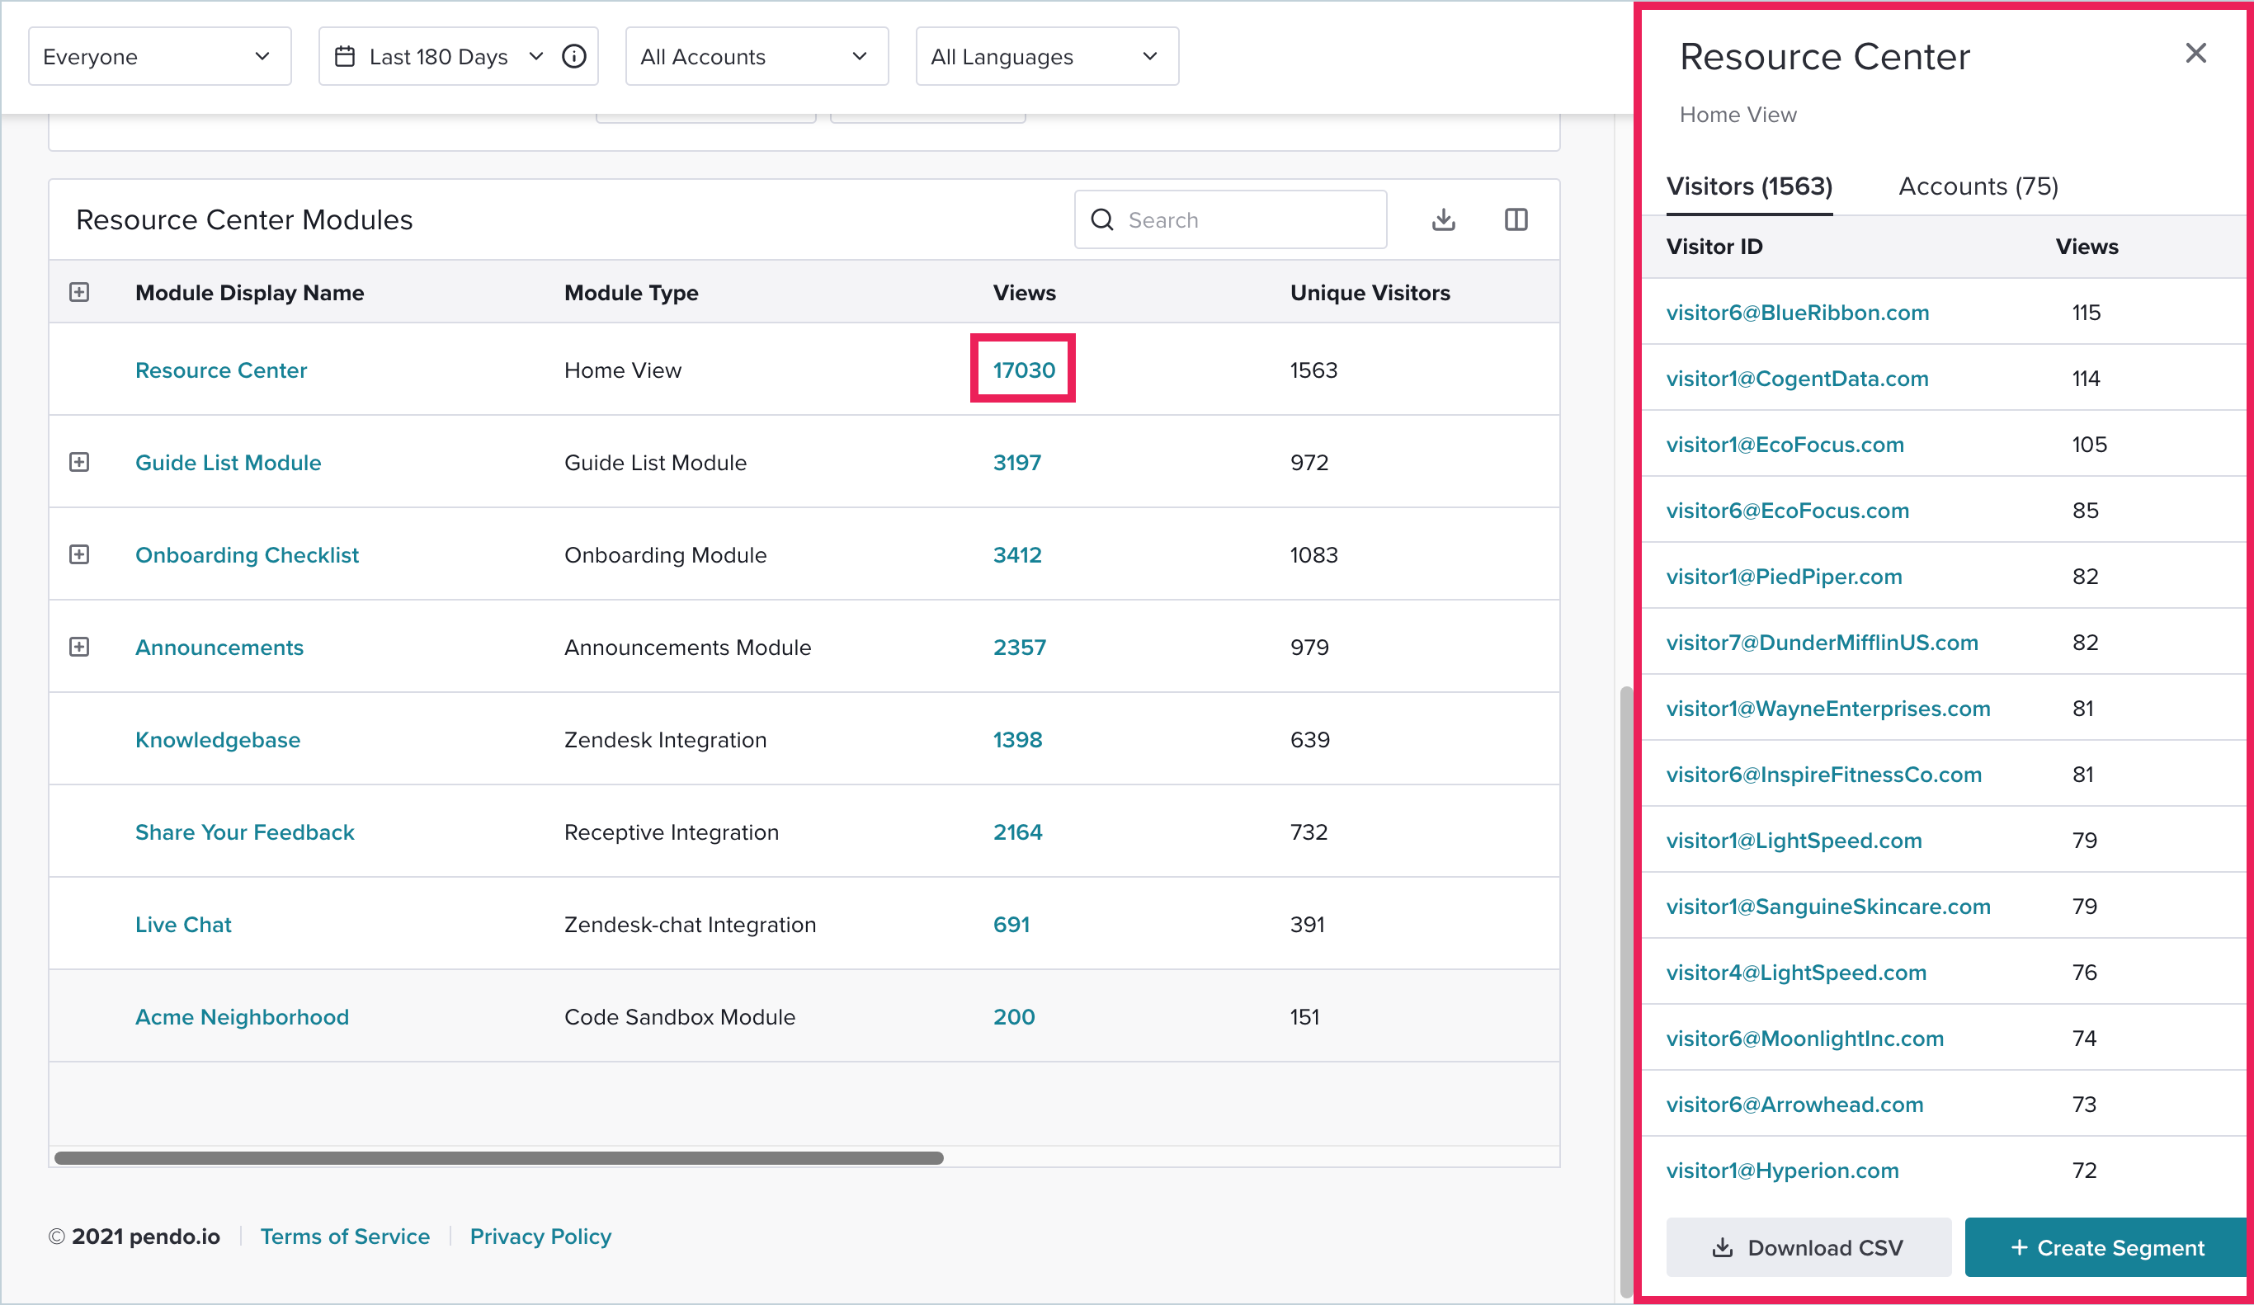Viewport: 2254px width, 1305px height.
Task: Switch to the Visitors (1563) tab
Action: coord(1748,186)
